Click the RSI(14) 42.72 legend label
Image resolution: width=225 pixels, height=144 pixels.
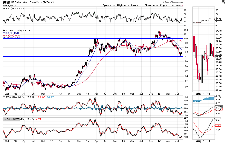click(15, 8)
